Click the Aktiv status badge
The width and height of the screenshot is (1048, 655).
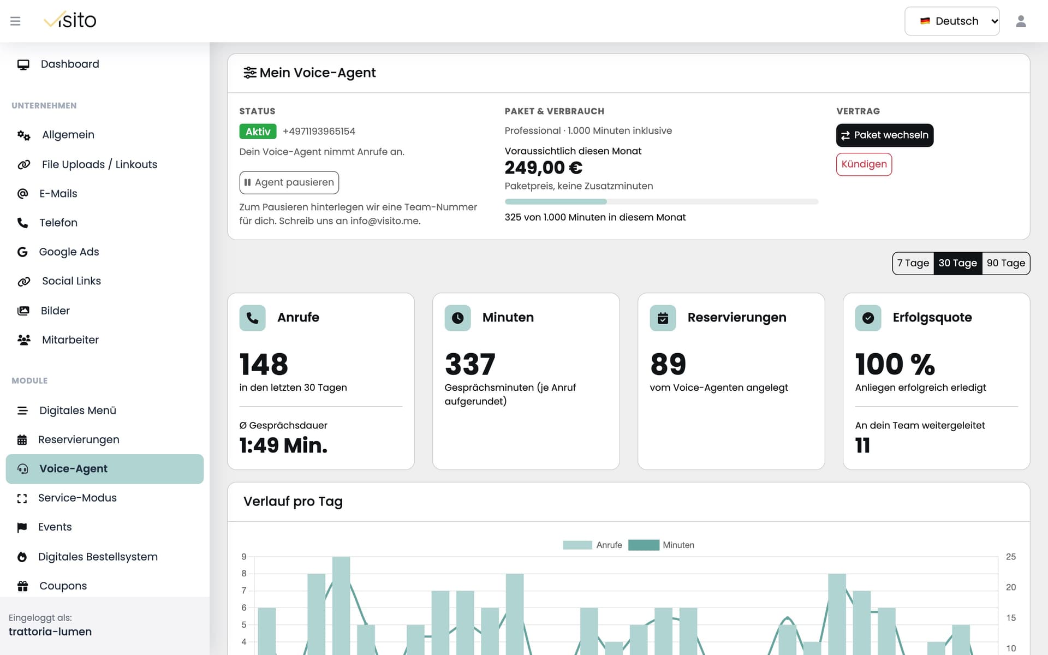click(x=258, y=132)
